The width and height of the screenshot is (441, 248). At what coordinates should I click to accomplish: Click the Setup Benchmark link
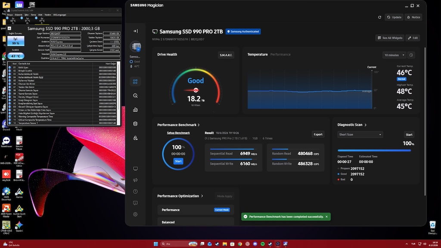178,133
